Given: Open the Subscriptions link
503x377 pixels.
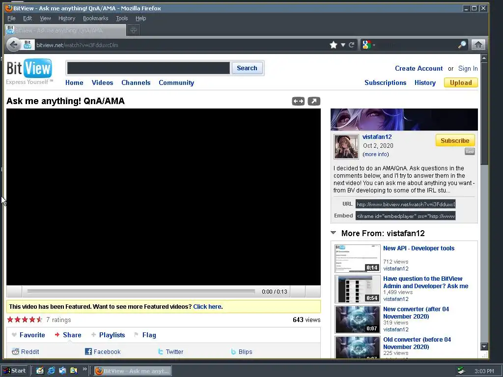Looking at the screenshot, I should 385,82.
